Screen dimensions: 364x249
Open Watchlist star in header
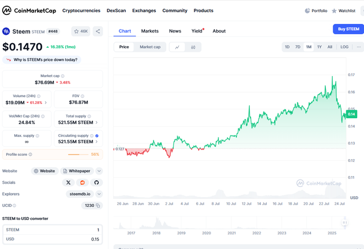click(x=344, y=11)
